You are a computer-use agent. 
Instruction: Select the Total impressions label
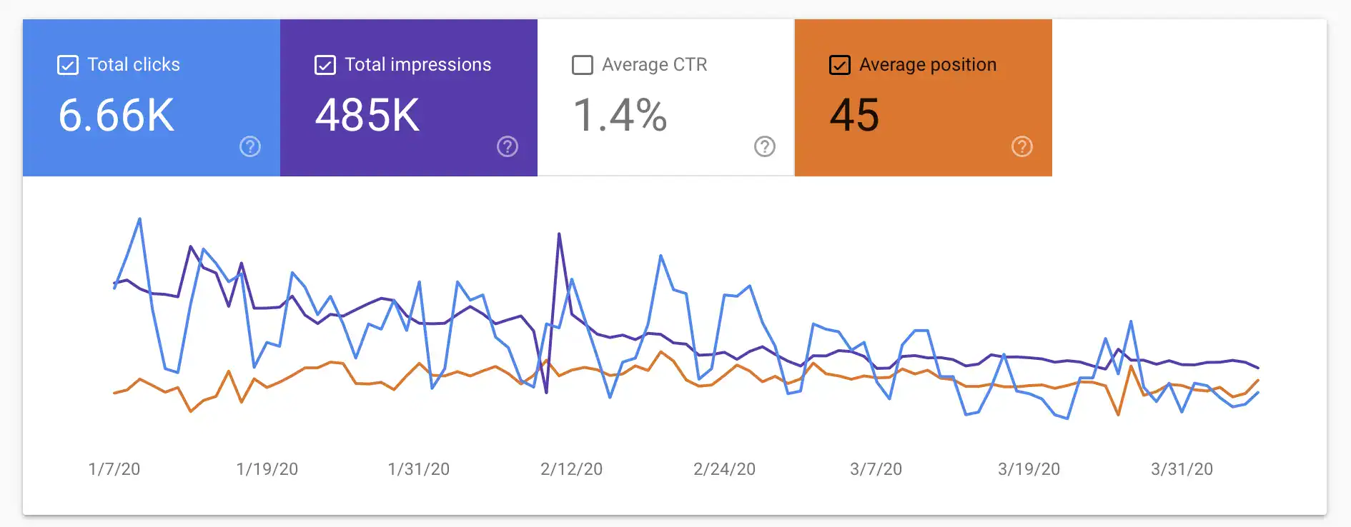pos(418,64)
